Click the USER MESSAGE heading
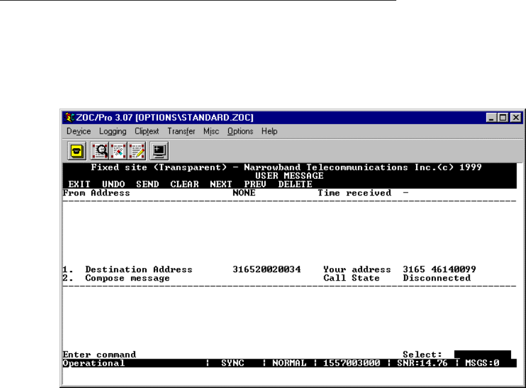 (x=289, y=176)
